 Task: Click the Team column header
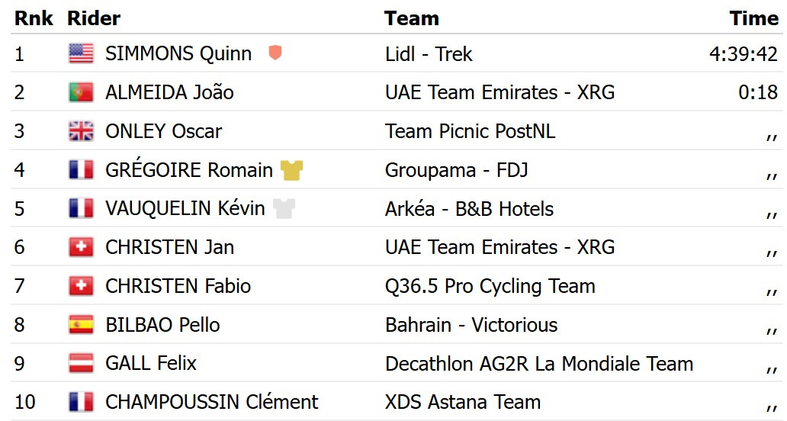click(412, 18)
